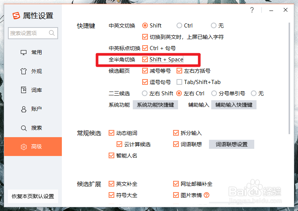Screen dimensions: 298x211
Task: Click the orange help icon next to 图片表情
Action: click(206, 195)
